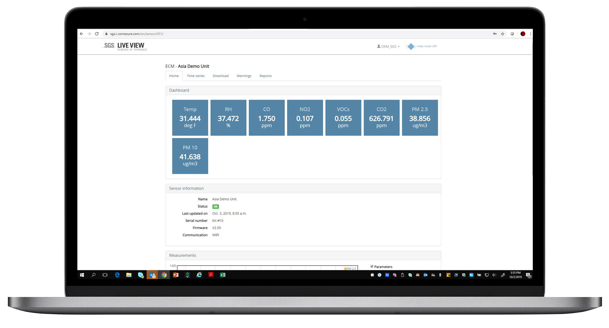
Task: Select the PM 10 dashboard tile
Action: click(x=190, y=156)
